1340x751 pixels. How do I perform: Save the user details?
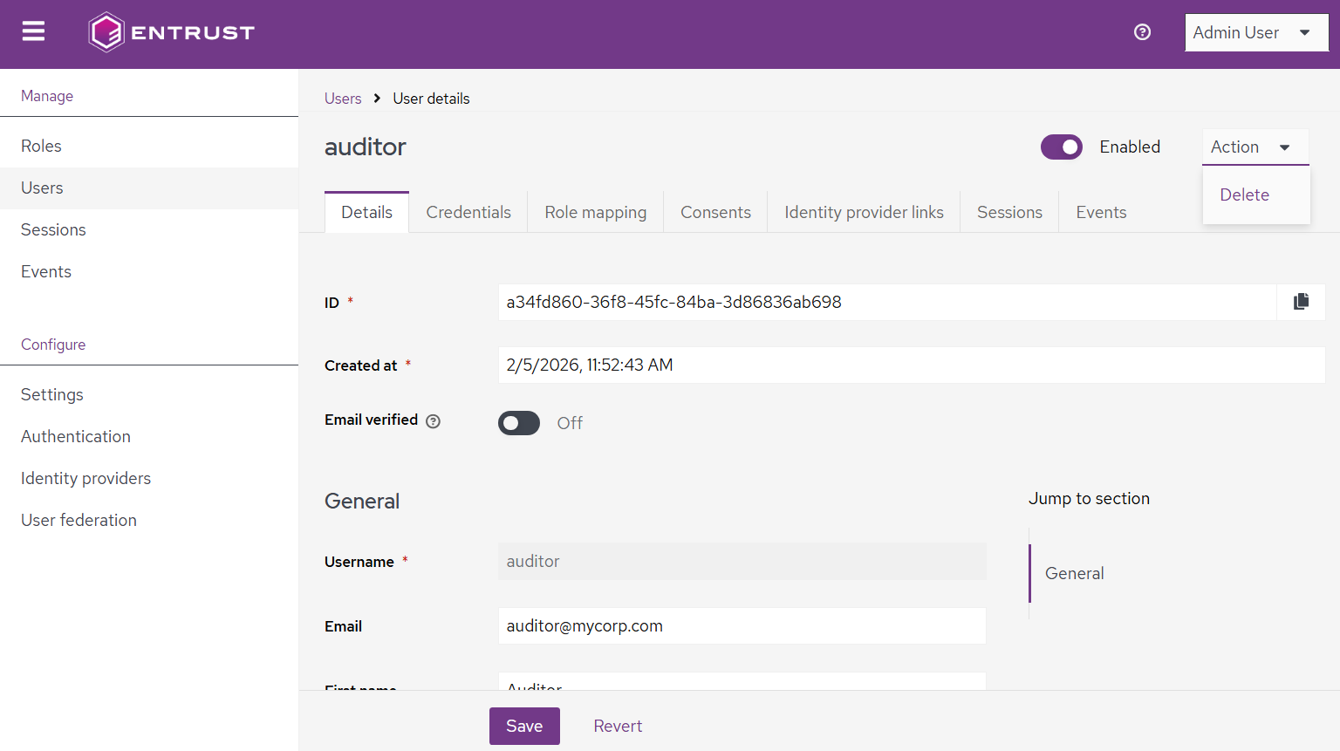tap(524, 726)
